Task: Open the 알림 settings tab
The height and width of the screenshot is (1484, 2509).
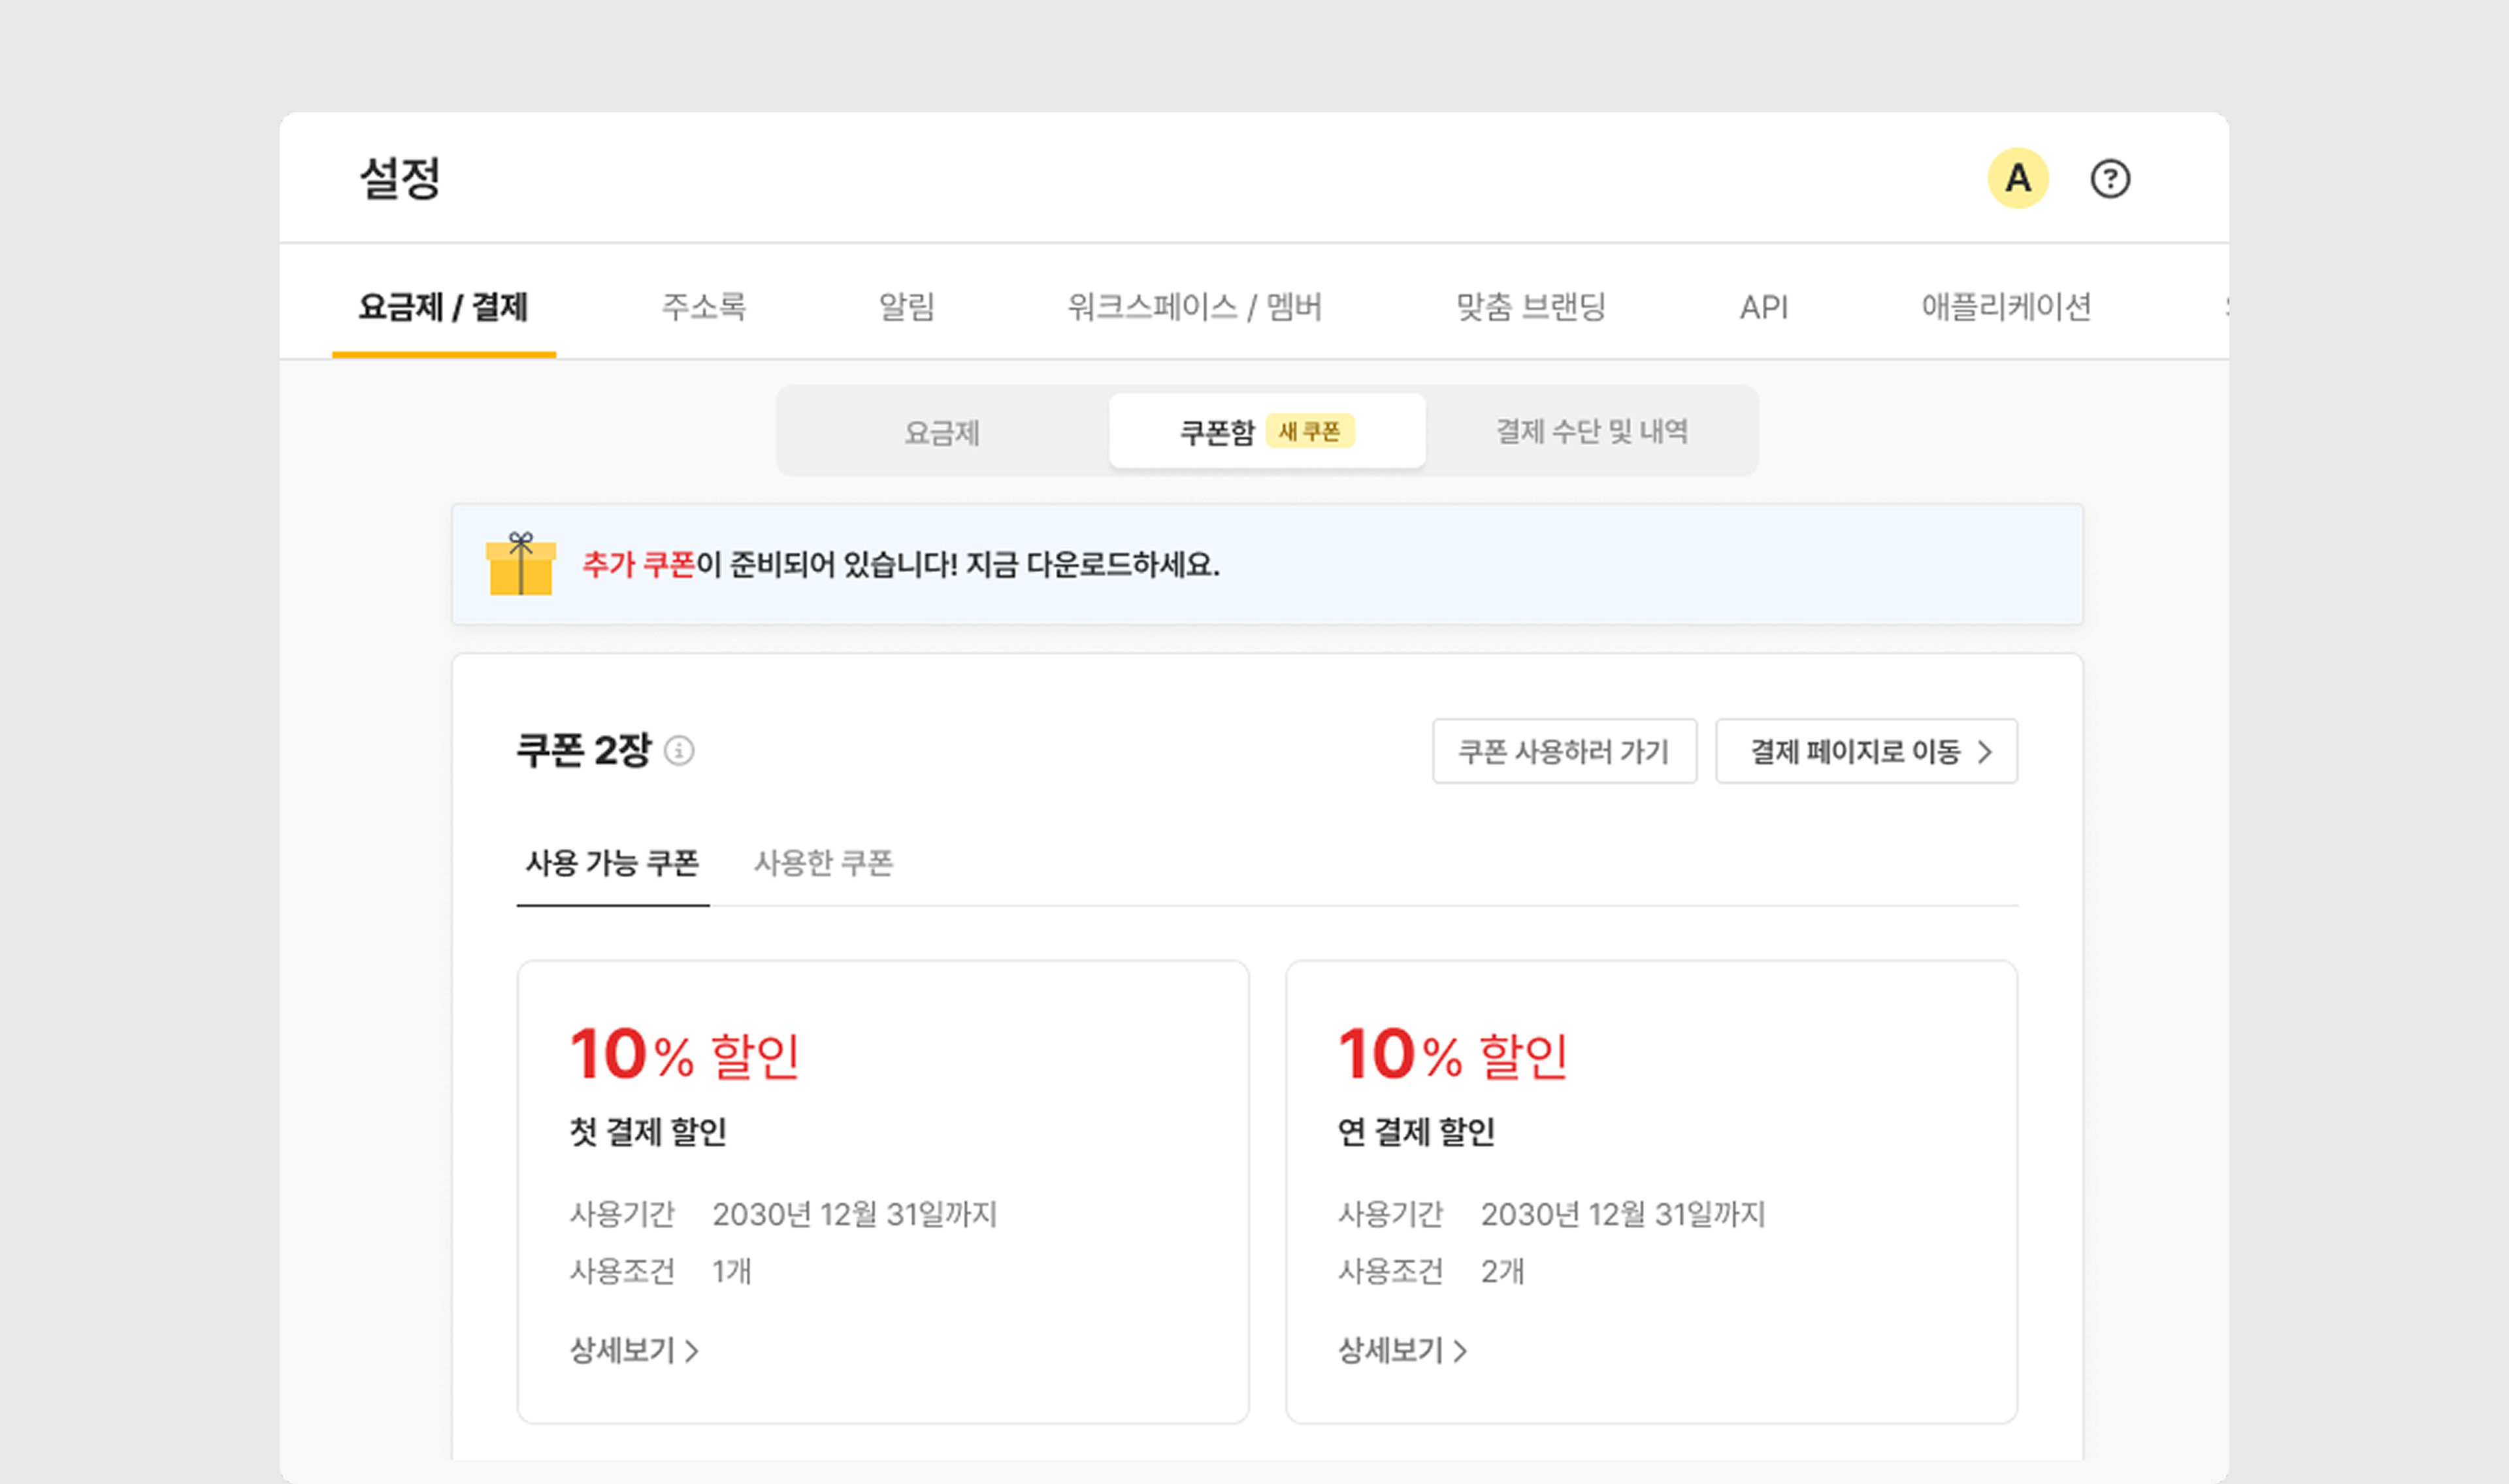Action: [x=906, y=306]
